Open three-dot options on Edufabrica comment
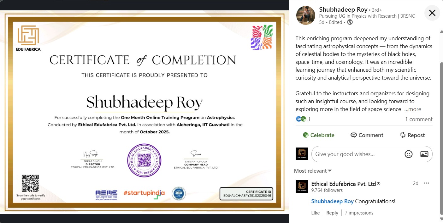This screenshot has width=443, height=223. 426,183
